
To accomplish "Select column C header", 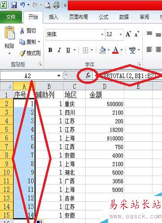I will click(x=74, y=86).
